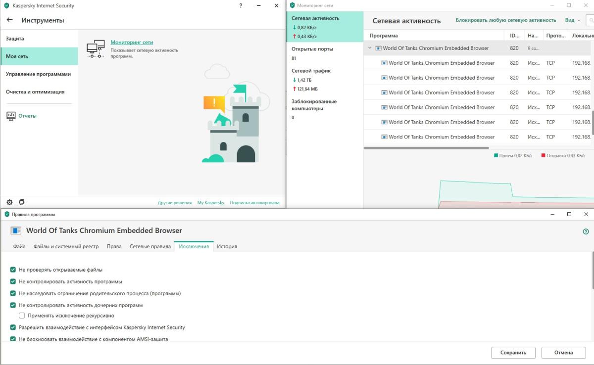Collapse the World Of Tanks parent row
The image size is (594, 365).
(x=370, y=48)
